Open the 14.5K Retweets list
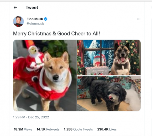 click(x=48, y=129)
